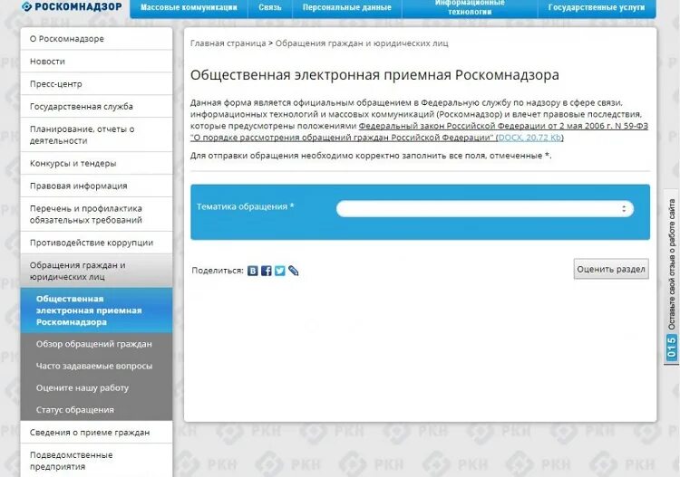Open the site feedback side tab
The width and height of the screenshot is (680, 477).
coord(671,277)
